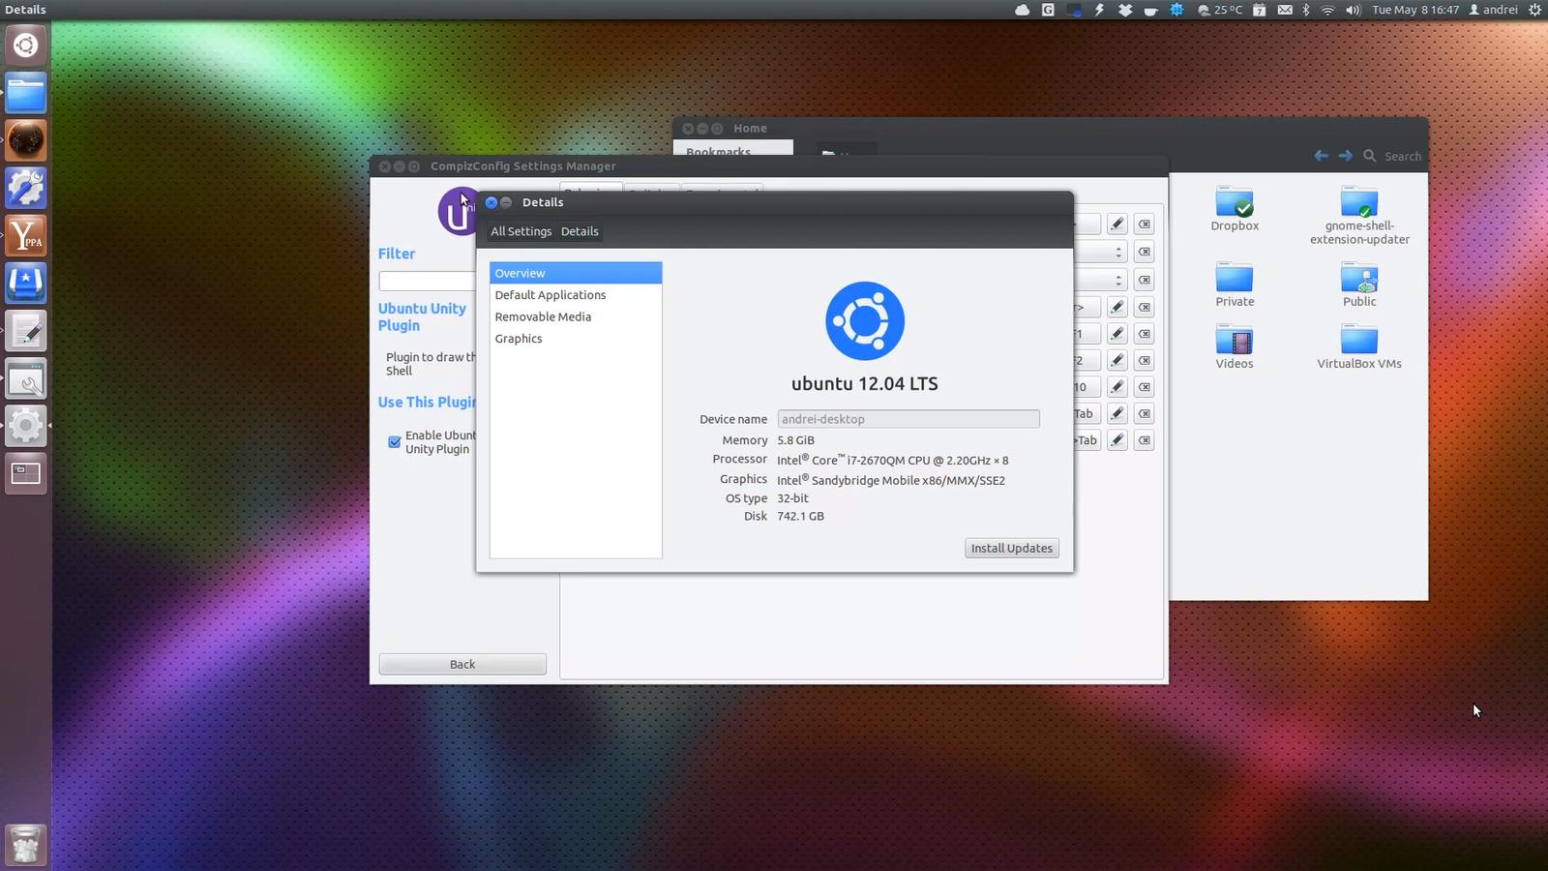Click the Bluetooth icon in the top panel

(1305, 9)
